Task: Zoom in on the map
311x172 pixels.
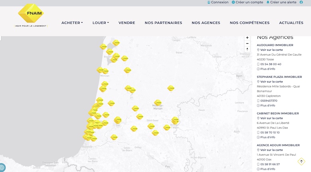Action: pos(247,38)
